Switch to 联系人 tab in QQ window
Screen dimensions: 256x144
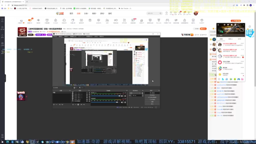pyautogui.click(x=230, y=39)
